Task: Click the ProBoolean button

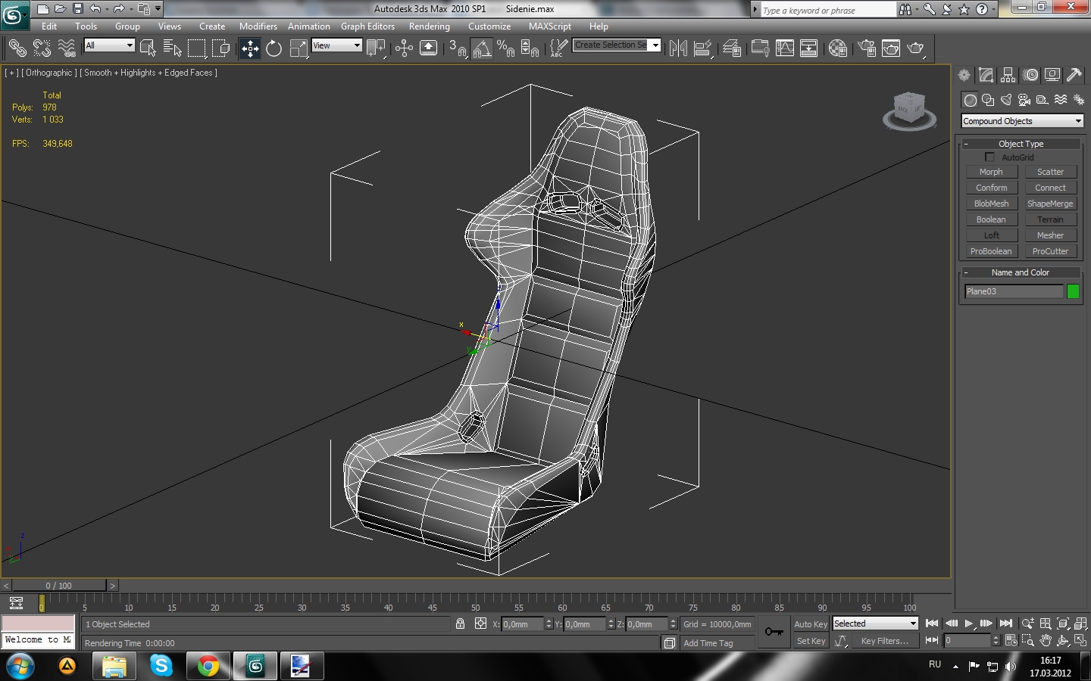Action: [x=991, y=251]
